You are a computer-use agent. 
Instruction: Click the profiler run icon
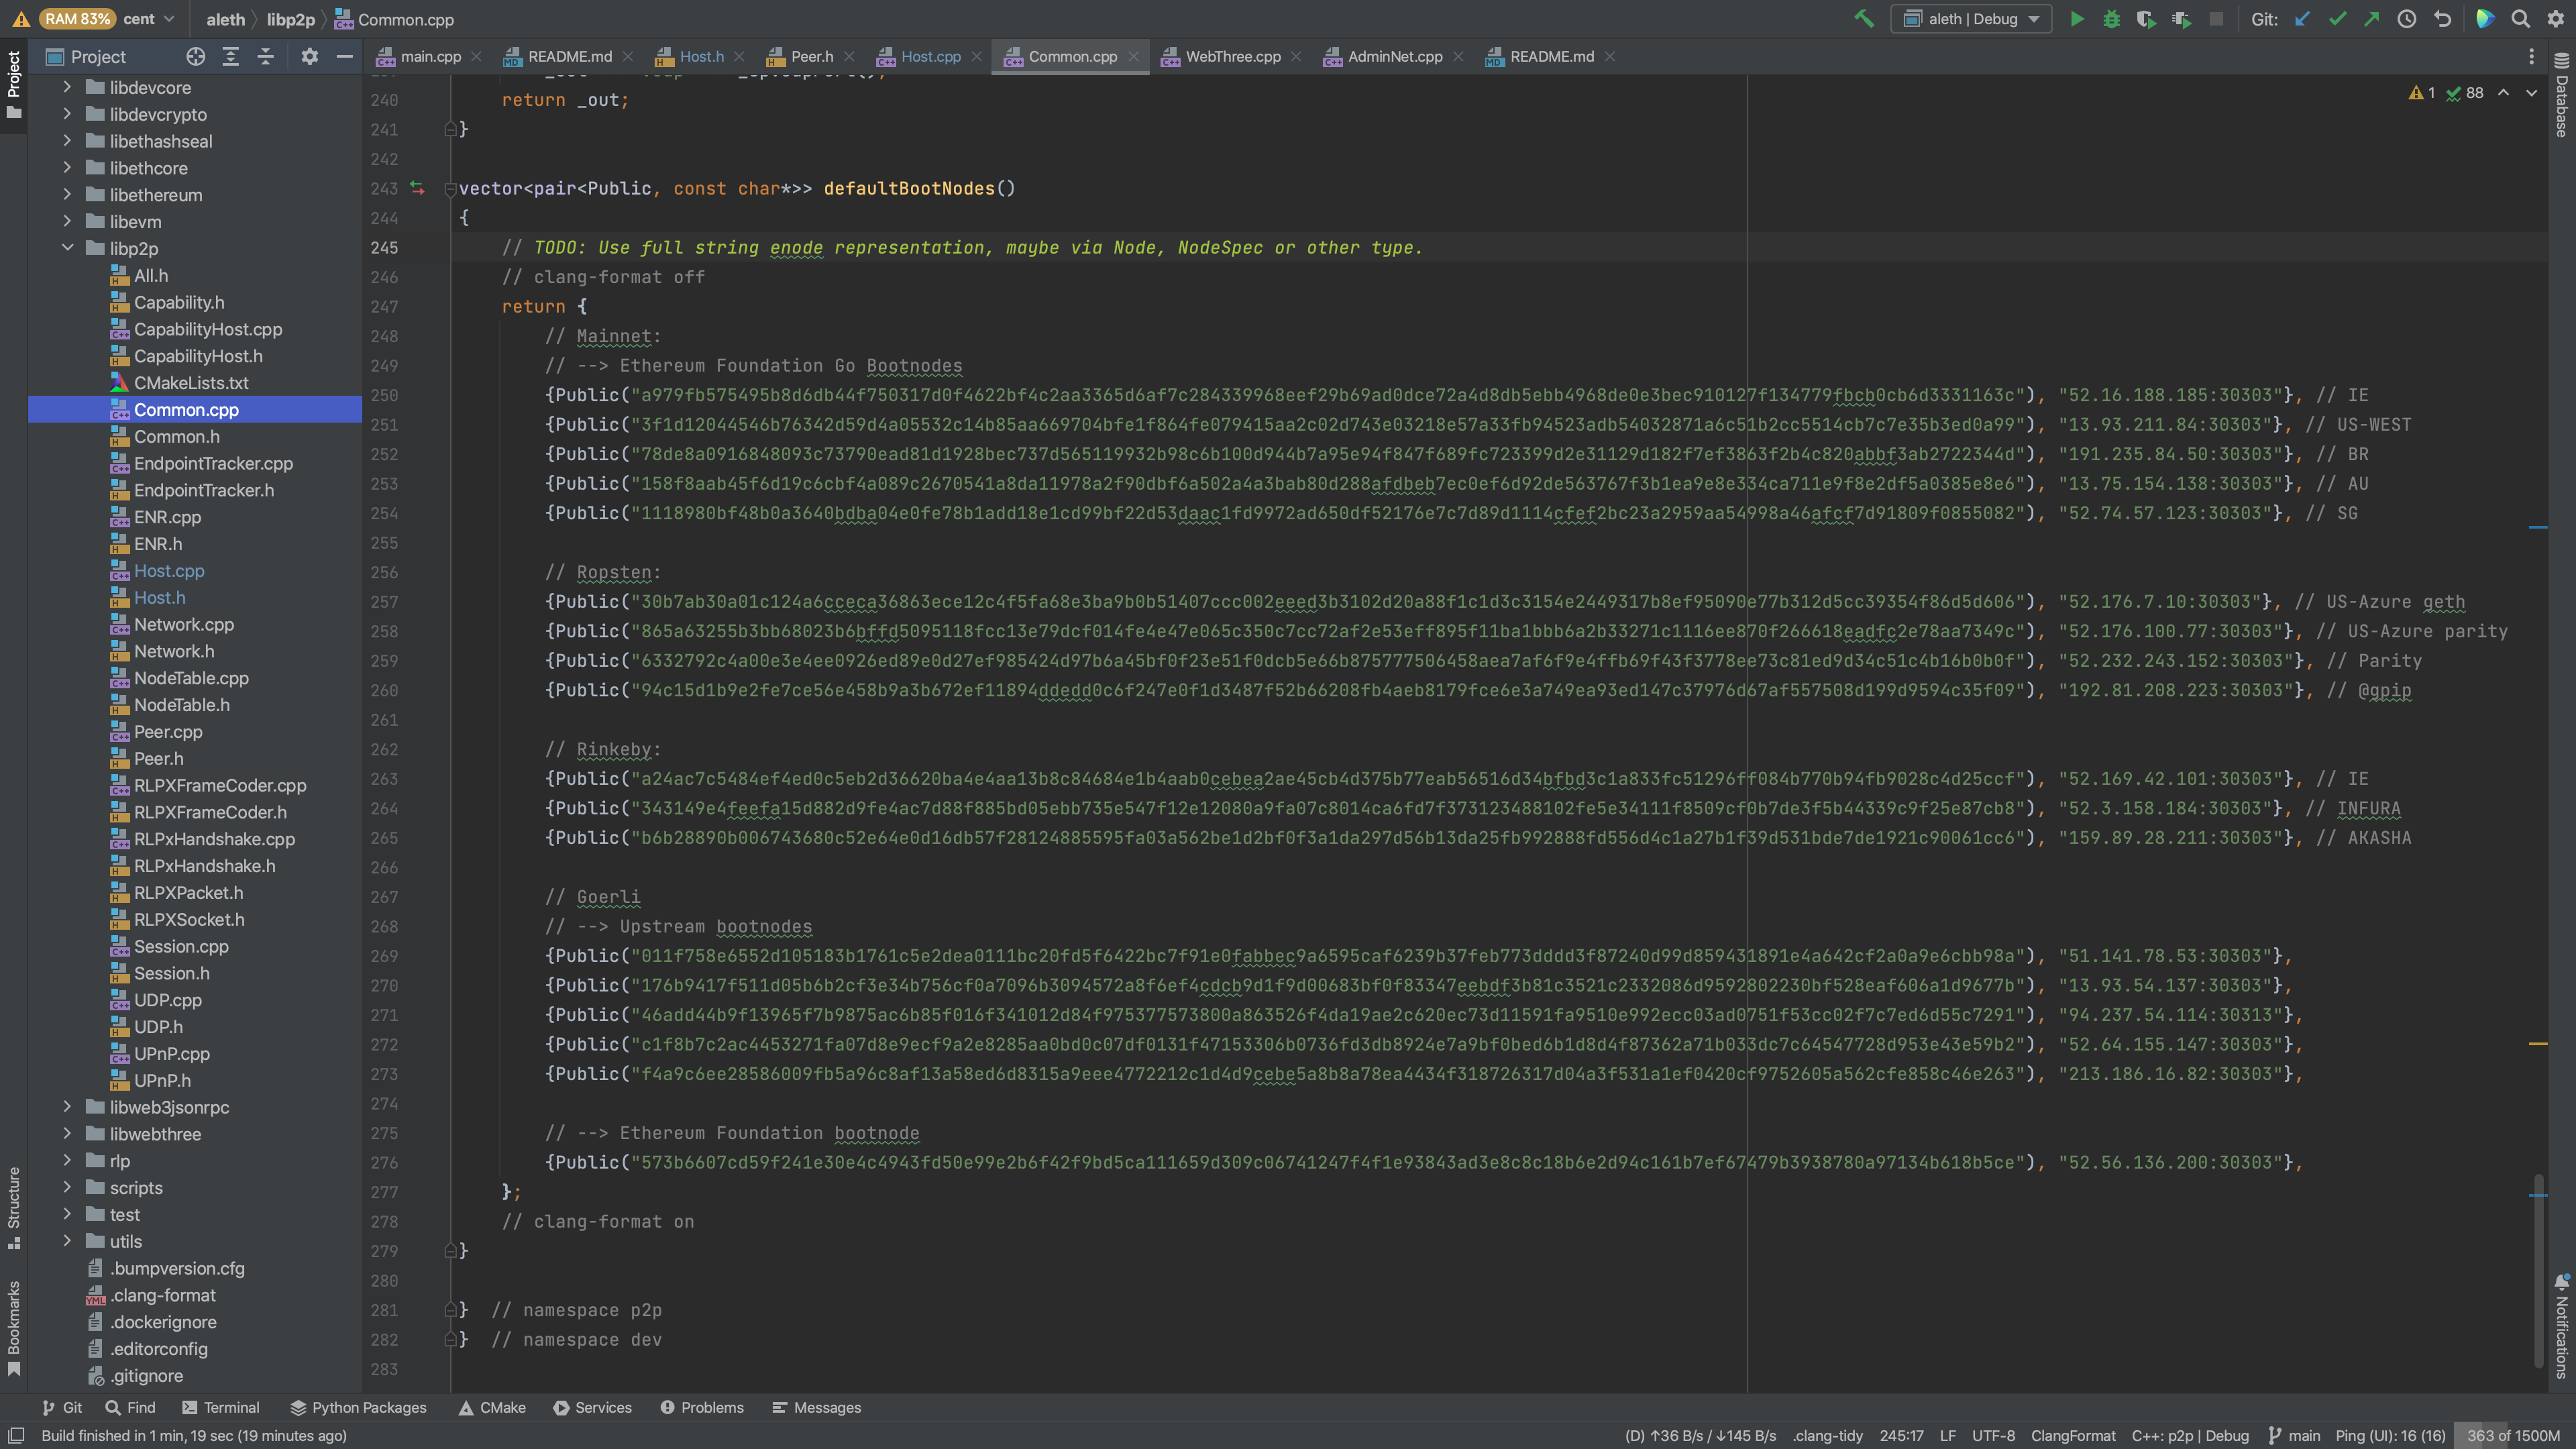coord(2181,19)
